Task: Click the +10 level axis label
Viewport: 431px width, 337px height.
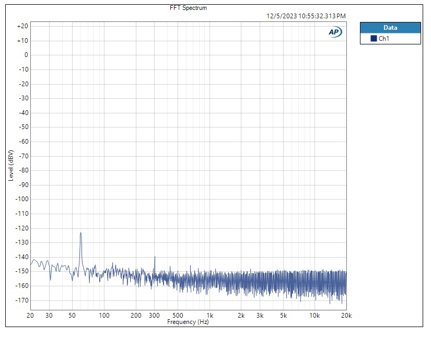Action: click(x=22, y=41)
